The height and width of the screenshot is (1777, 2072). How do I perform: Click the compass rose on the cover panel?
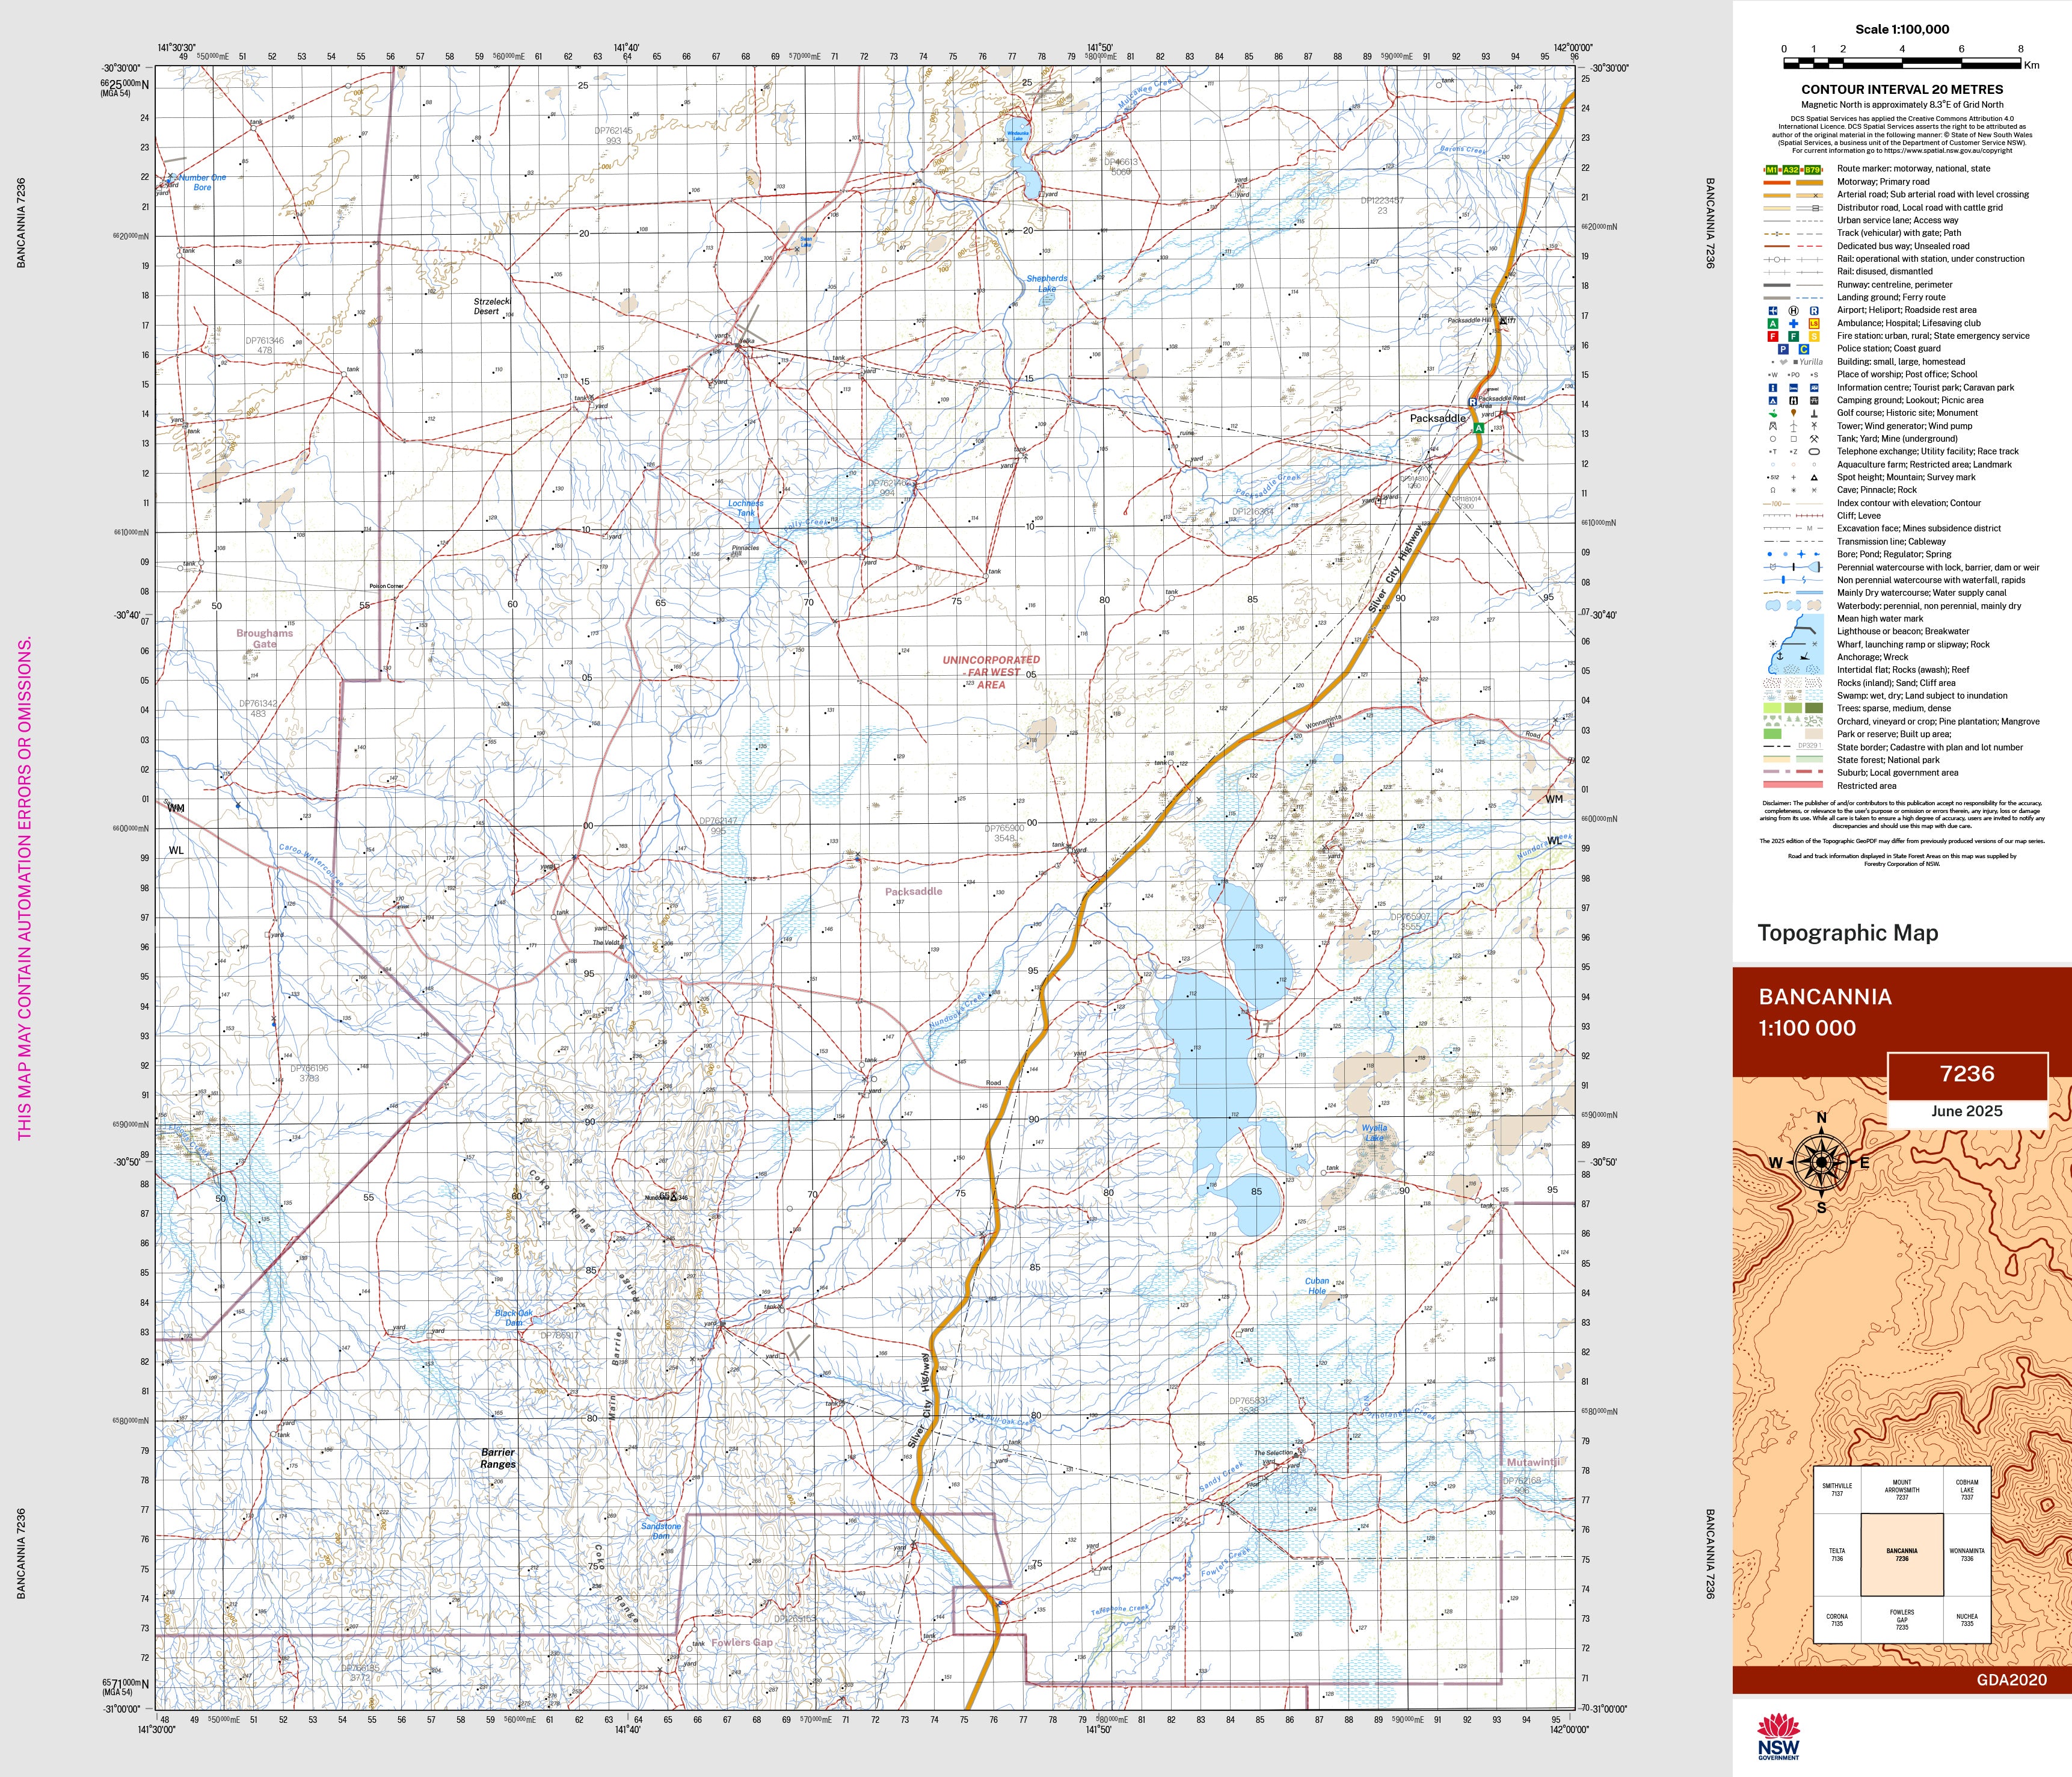(x=1821, y=1163)
